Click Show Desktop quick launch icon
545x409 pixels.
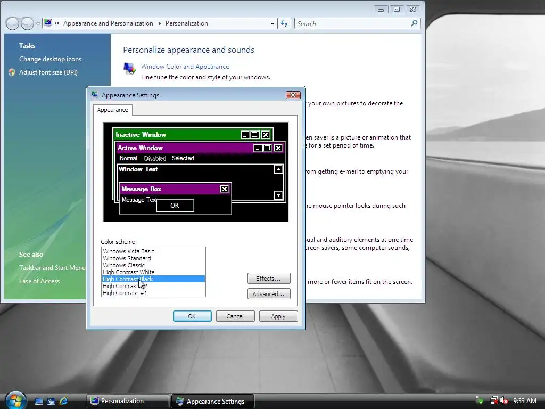[x=38, y=401]
